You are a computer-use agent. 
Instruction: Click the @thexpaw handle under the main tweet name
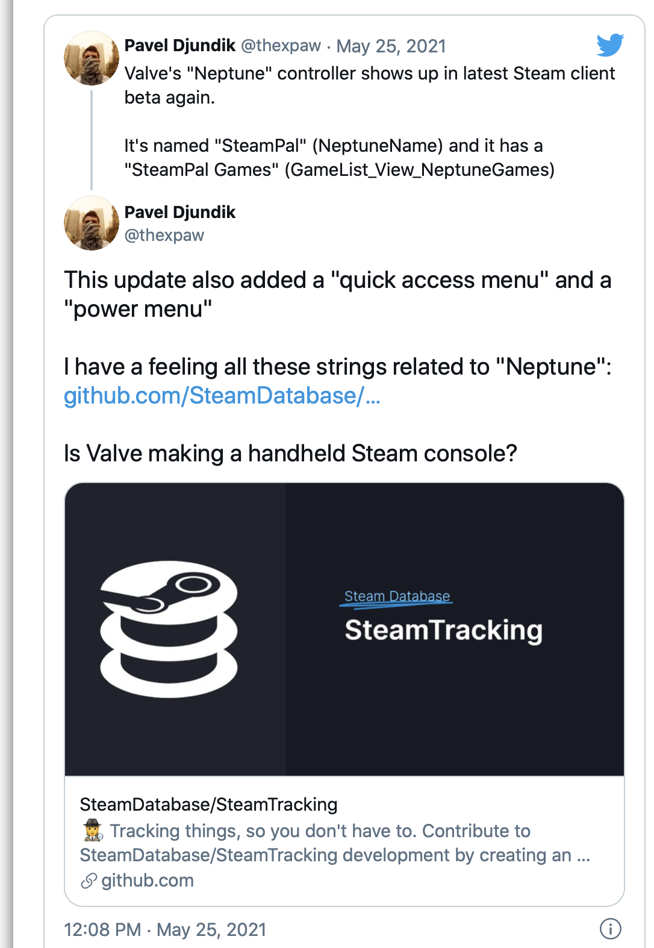coord(164,235)
